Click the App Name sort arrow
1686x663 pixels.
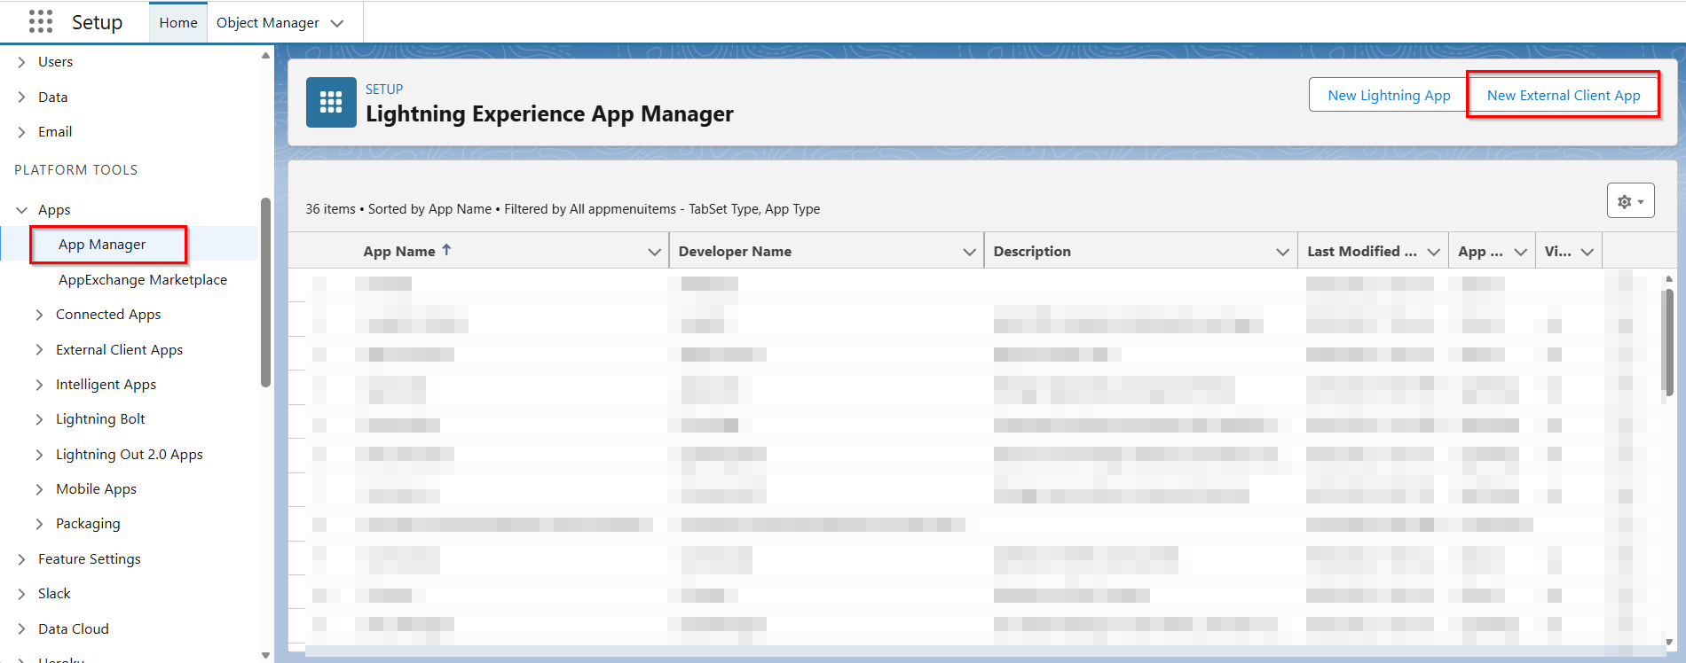pyautogui.click(x=446, y=250)
